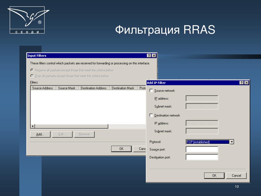Enable the Source network checkbox

click(x=151, y=91)
